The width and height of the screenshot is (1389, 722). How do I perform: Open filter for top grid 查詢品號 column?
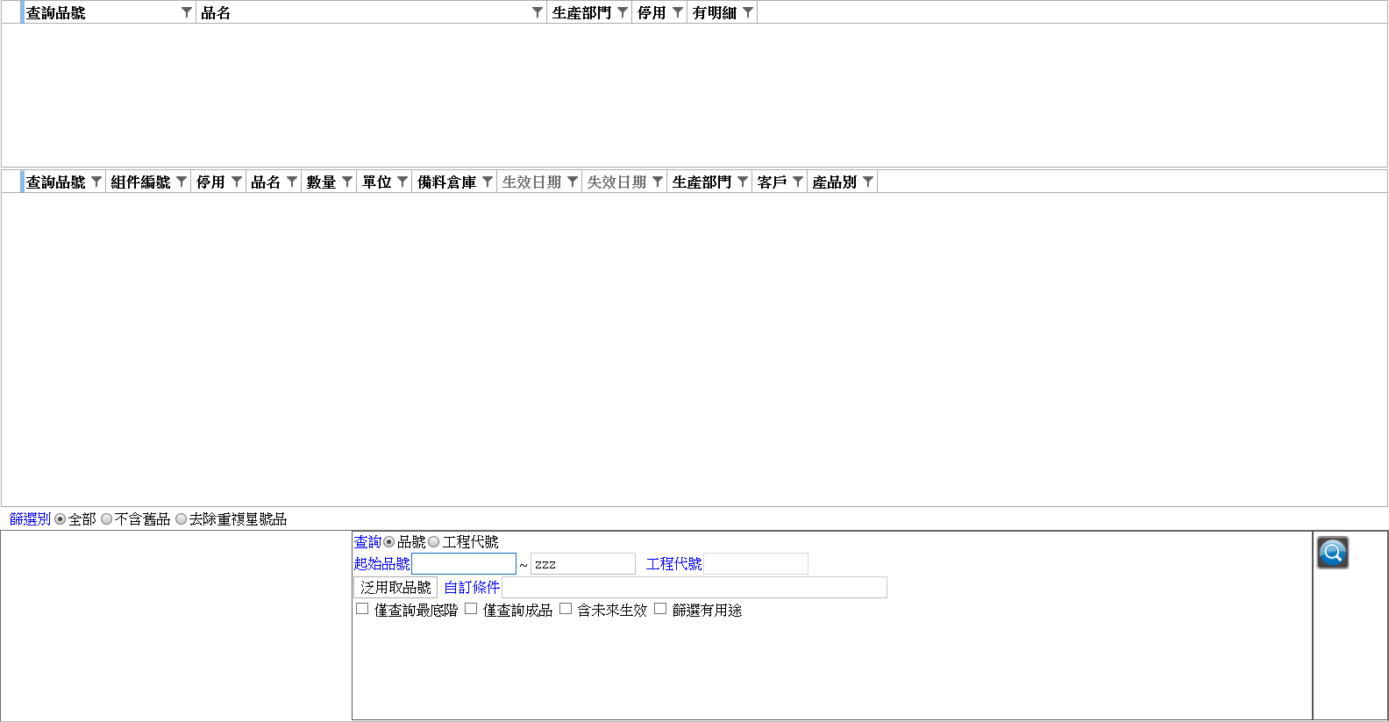click(x=186, y=12)
